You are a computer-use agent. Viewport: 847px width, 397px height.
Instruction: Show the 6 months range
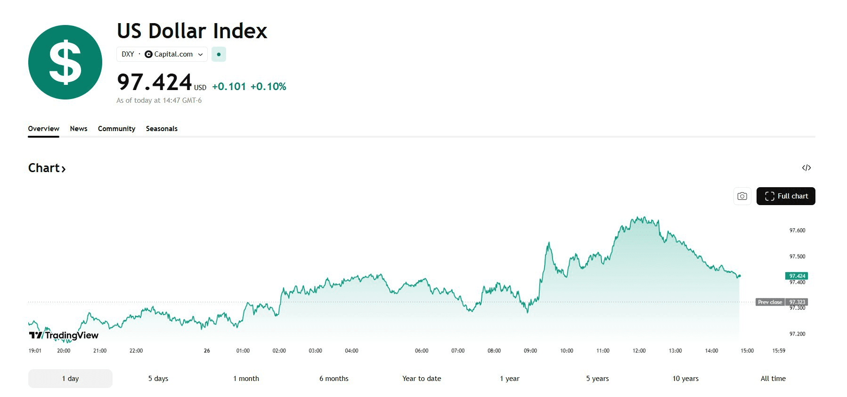click(x=334, y=379)
